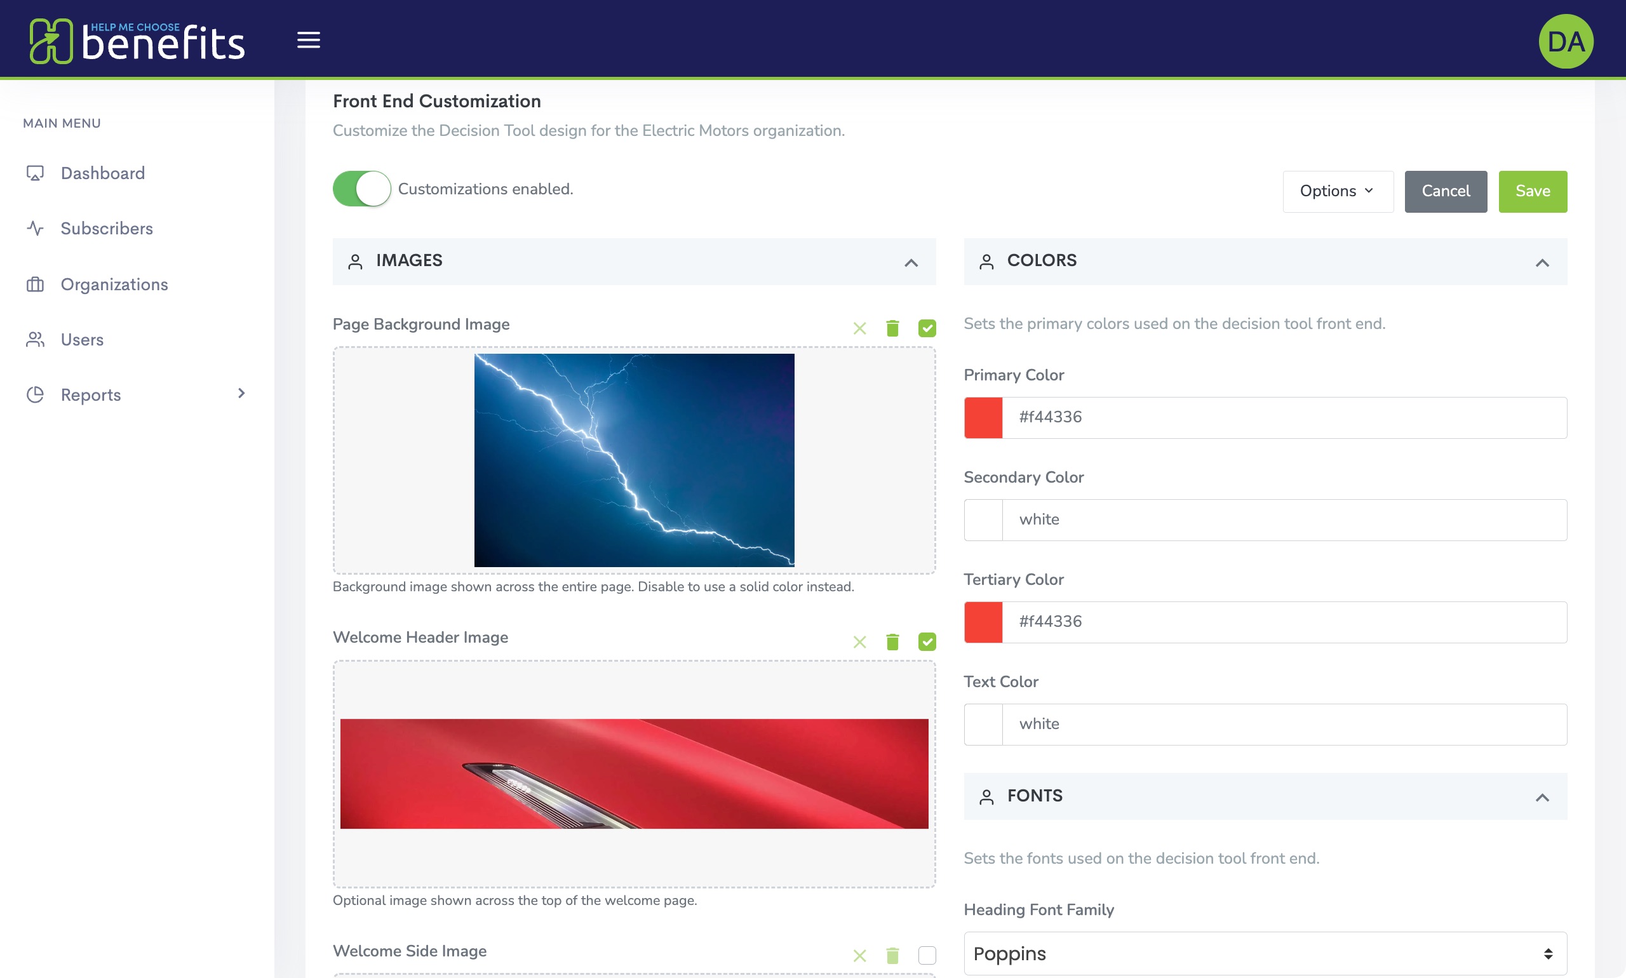Click the Tertiary Color hex input field

[1284, 622]
